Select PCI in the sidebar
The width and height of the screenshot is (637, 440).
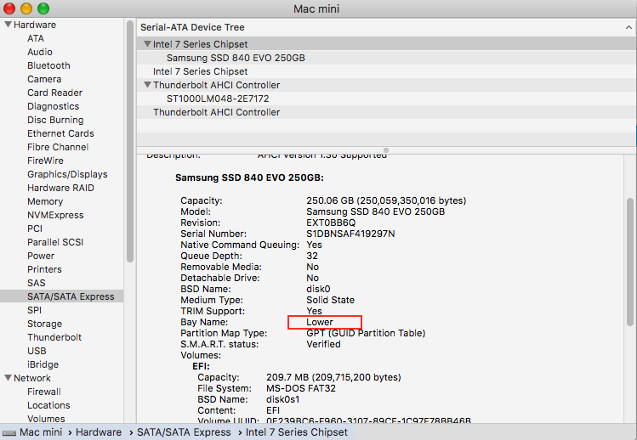pyautogui.click(x=35, y=229)
